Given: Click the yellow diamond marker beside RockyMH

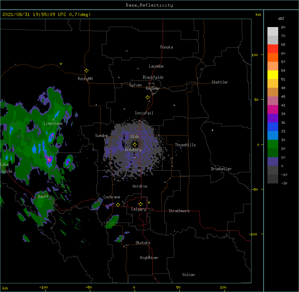Looking at the screenshot, I should (86, 71).
